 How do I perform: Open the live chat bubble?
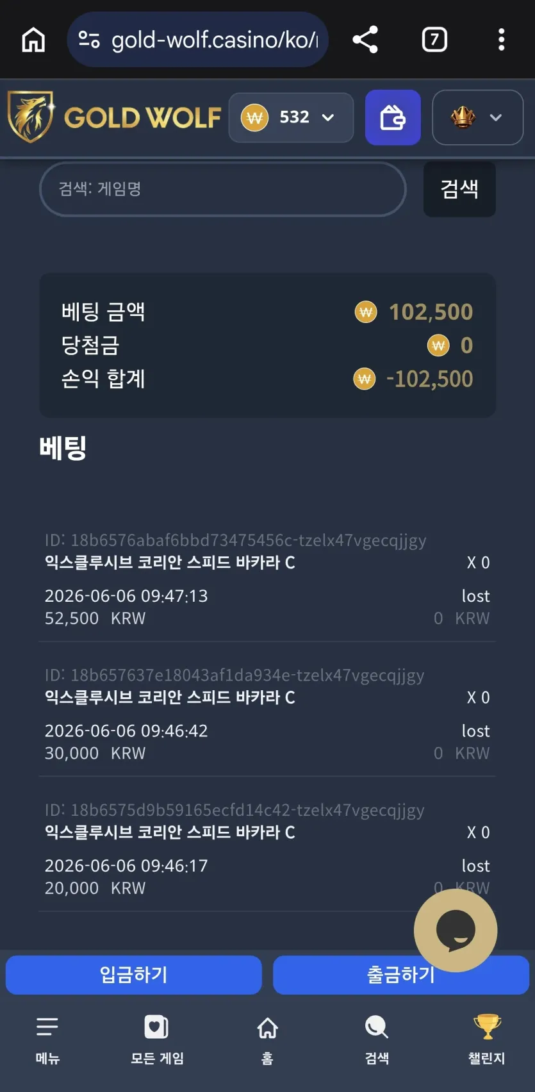point(456,930)
